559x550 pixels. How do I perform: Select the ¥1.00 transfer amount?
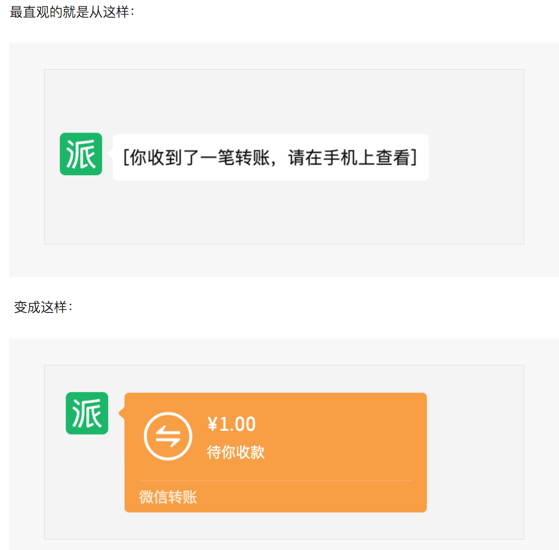231,424
